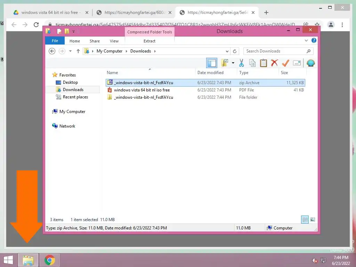Open the folder options toolbar icon
This screenshot has height=267, width=356.
(225, 63)
